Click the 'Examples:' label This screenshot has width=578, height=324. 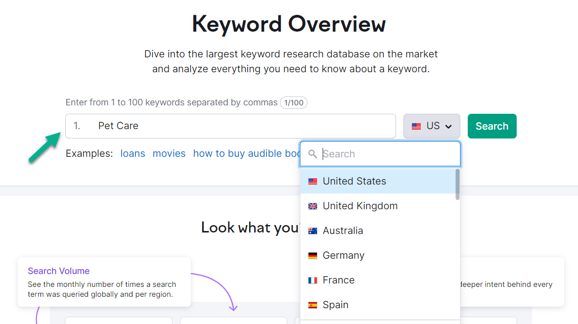click(x=89, y=153)
